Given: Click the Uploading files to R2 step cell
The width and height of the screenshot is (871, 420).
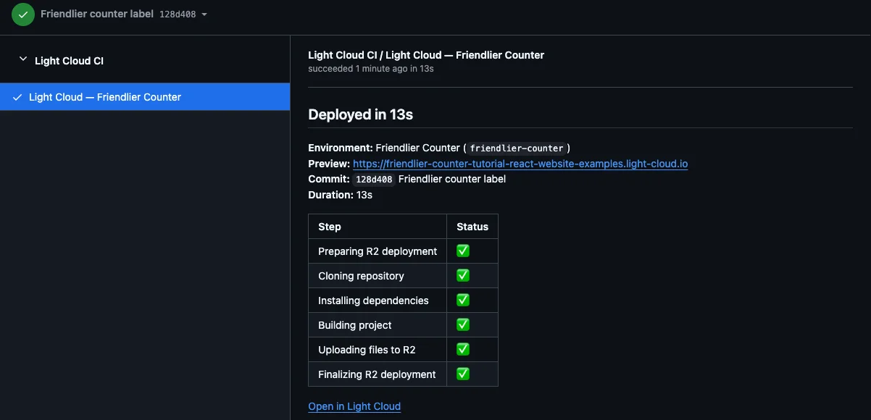Looking at the screenshot, I should (x=378, y=350).
